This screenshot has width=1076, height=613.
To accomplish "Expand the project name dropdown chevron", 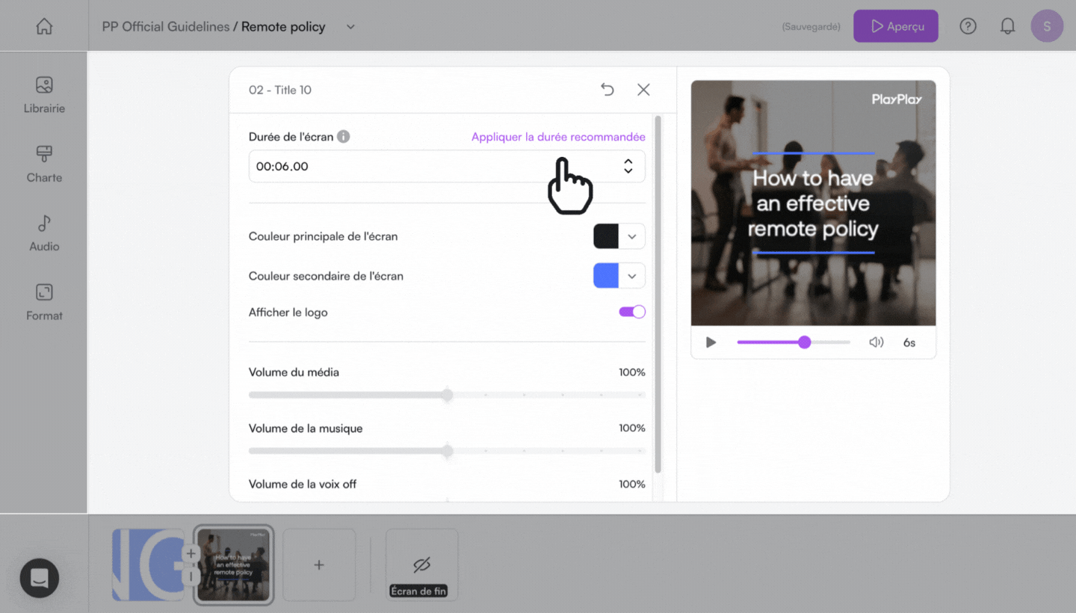I will click(x=350, y=27).
